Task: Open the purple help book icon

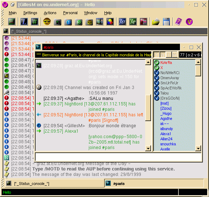Action: pyautogui.click(x=179, y=22)
